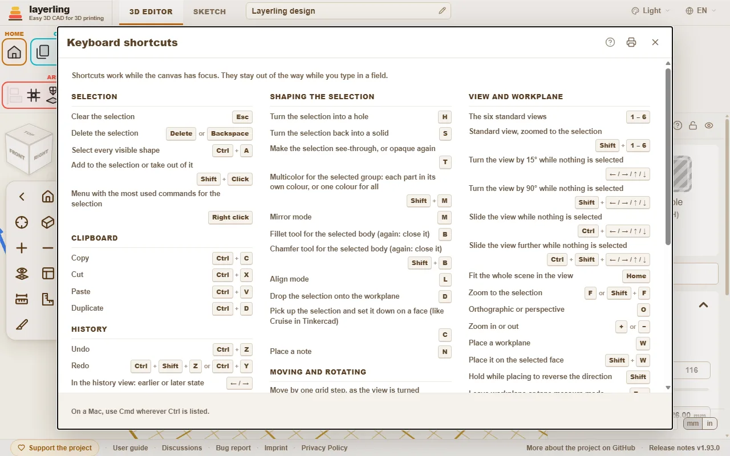Click the grid hash icon in the red toolbar group
Screen dimensions: 730x456
coord(34,95)
